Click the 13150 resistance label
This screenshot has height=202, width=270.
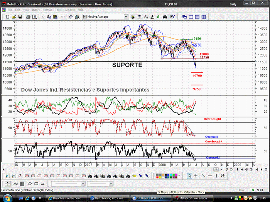click(x=196, y=38)
